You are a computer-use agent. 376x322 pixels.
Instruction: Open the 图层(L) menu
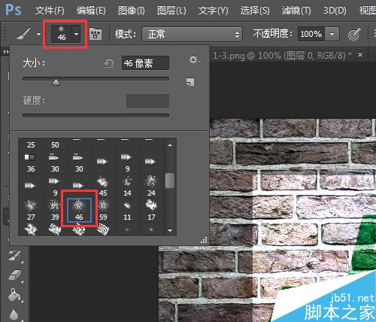[171, 11]
